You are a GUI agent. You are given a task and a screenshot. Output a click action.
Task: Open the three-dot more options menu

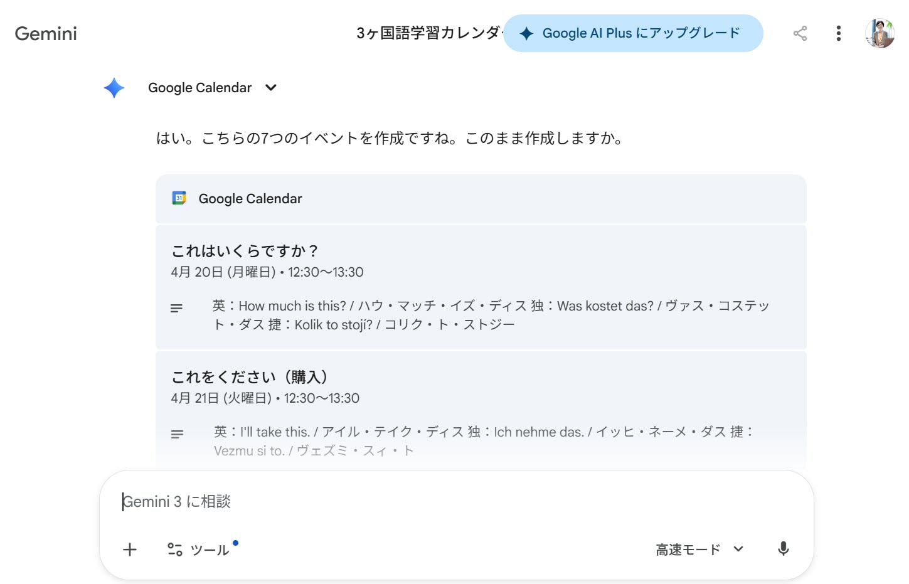point(838,33)
